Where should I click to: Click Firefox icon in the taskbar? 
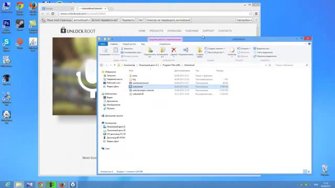(x=62, y=184)
